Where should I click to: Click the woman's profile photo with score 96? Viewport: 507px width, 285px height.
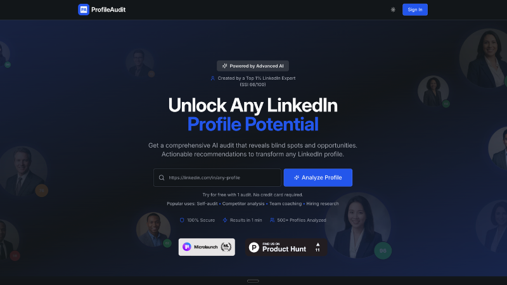point(357,225)
